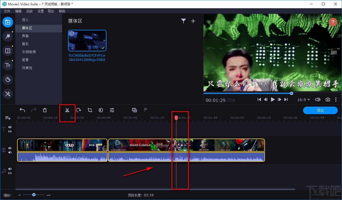
Task: Select the first clip's audio waveform
Action: coord(62,157)
